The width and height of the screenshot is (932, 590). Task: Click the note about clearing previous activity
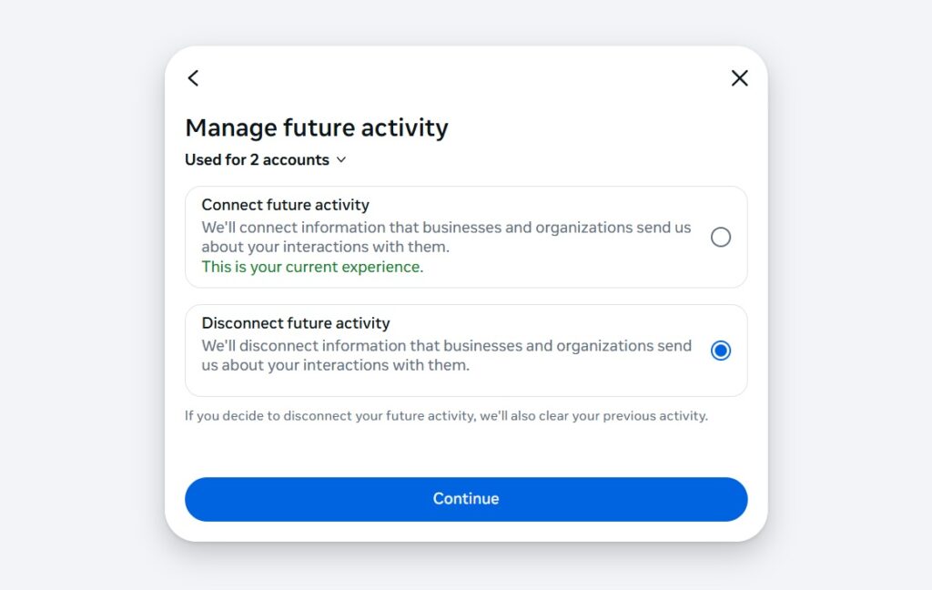click(446, 416)
